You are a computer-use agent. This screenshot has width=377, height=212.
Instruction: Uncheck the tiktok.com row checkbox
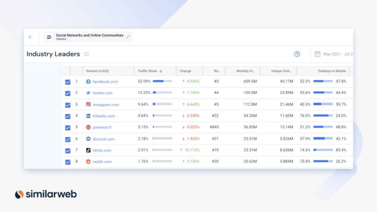(68, 151)
